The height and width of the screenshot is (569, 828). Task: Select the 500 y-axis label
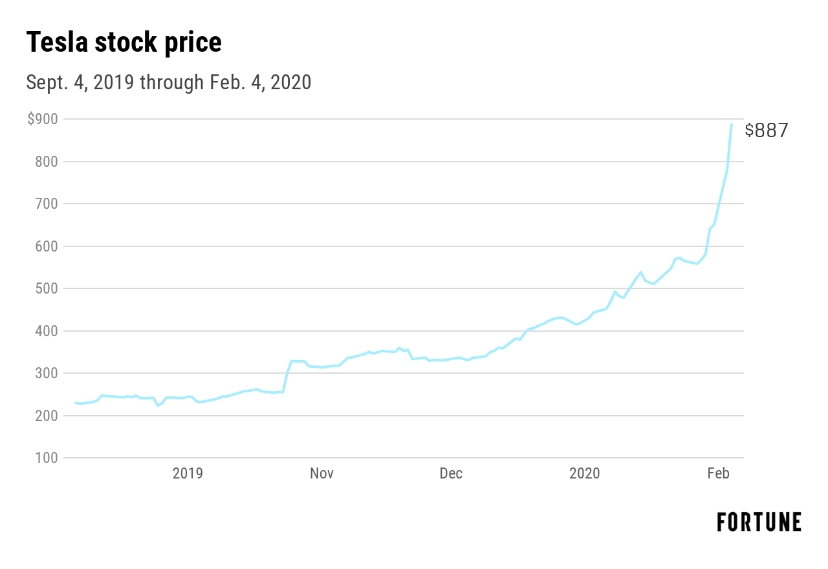(47, 288)
